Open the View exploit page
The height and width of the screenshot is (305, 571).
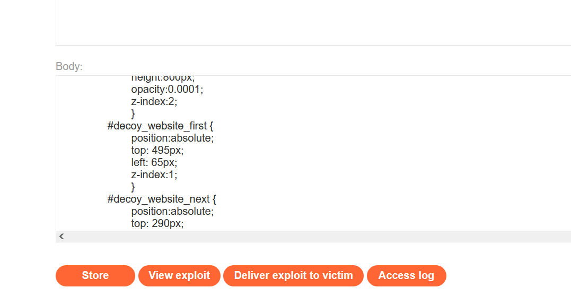(x=179, y=276)
